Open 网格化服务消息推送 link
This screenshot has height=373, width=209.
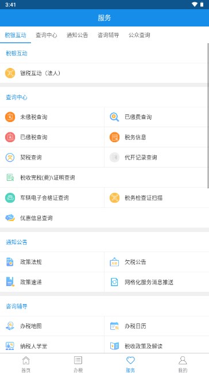[157, 282]
